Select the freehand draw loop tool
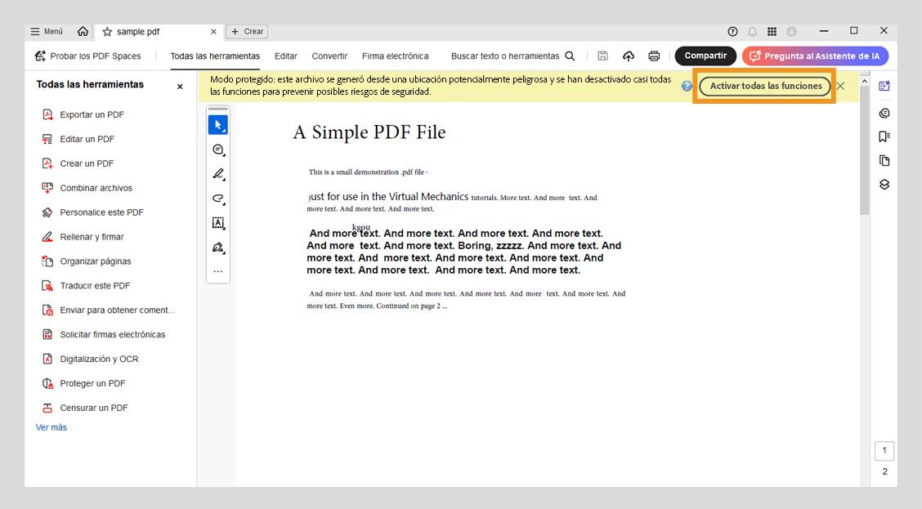The image size is (922, 509). coord(218,199)
